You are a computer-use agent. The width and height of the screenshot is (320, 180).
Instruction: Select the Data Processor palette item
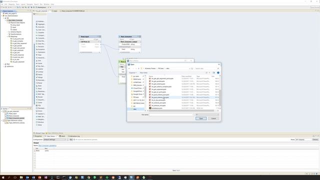tap(40, 43)
